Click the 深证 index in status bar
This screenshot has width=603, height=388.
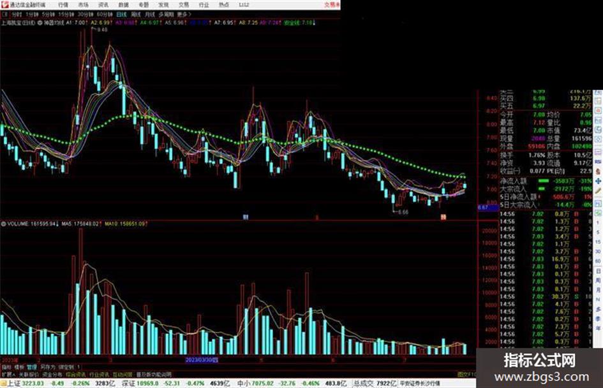tap(128, 384)
